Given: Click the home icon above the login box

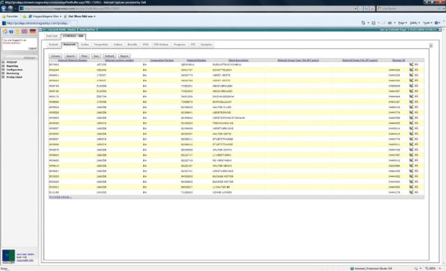Looking at the screenshot, I should [5, 31].
